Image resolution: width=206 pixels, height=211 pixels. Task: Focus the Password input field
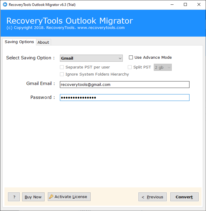point(125,98)
